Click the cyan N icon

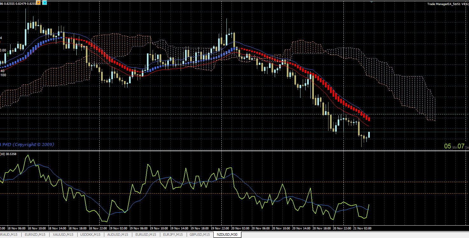click(45, 3)
